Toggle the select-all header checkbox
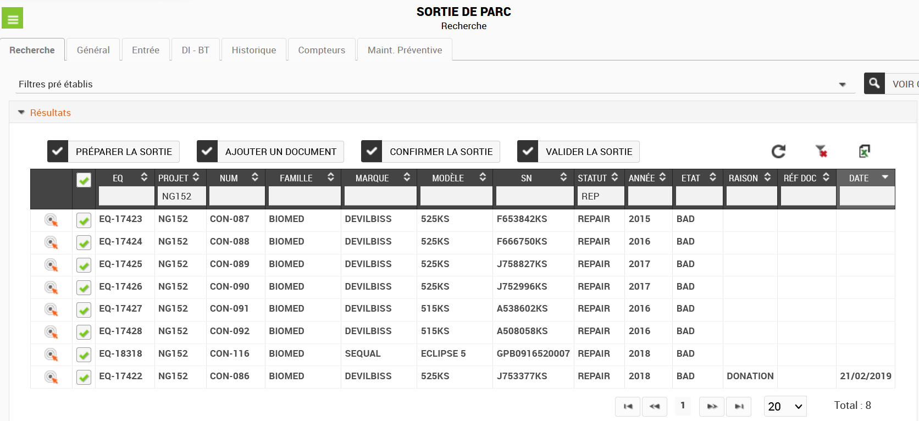This screenshot has height=421, width=919. click(84, 180)
